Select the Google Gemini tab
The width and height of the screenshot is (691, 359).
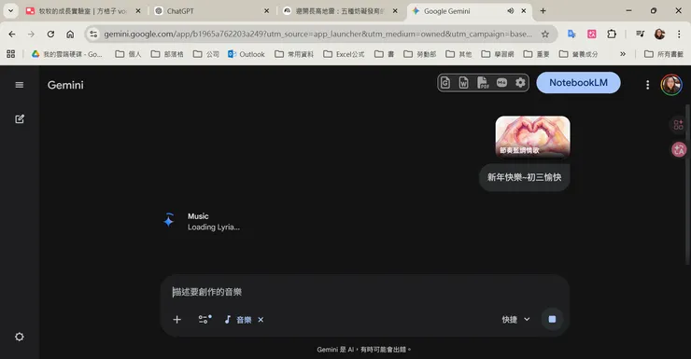458,11
